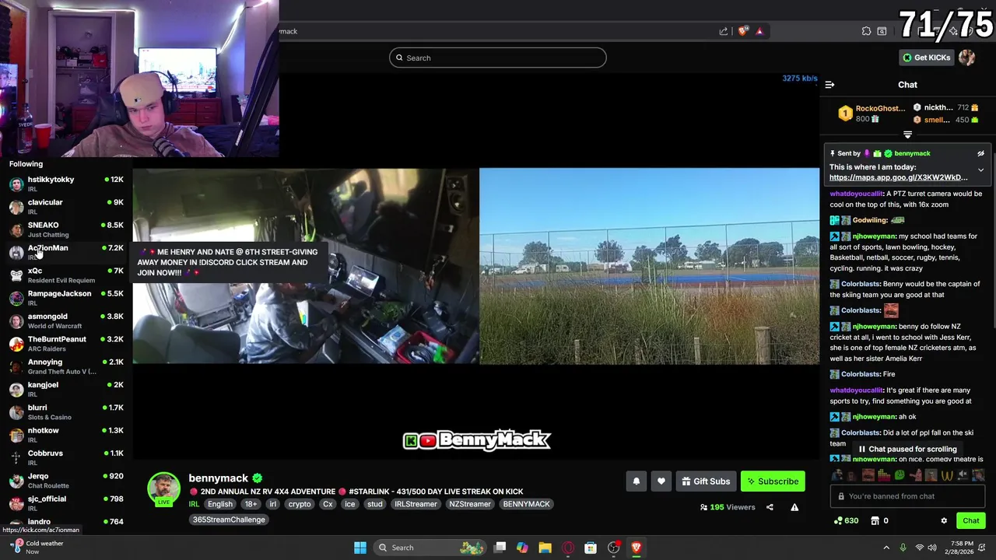996x560 pixels.
Task: Click the heart follow button
Action: click(661, 481)
